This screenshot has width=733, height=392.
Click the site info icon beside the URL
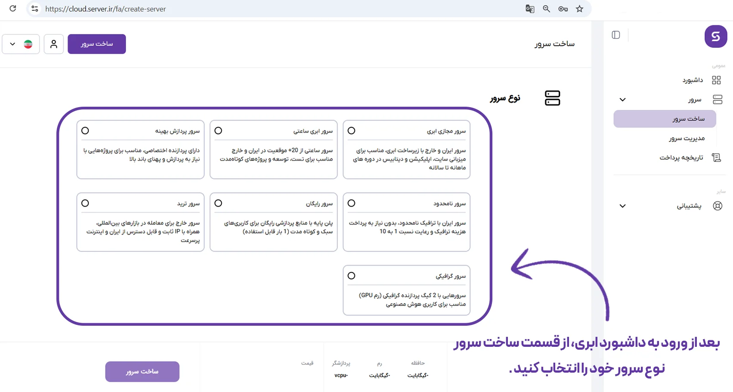click(x=35, y=9)
